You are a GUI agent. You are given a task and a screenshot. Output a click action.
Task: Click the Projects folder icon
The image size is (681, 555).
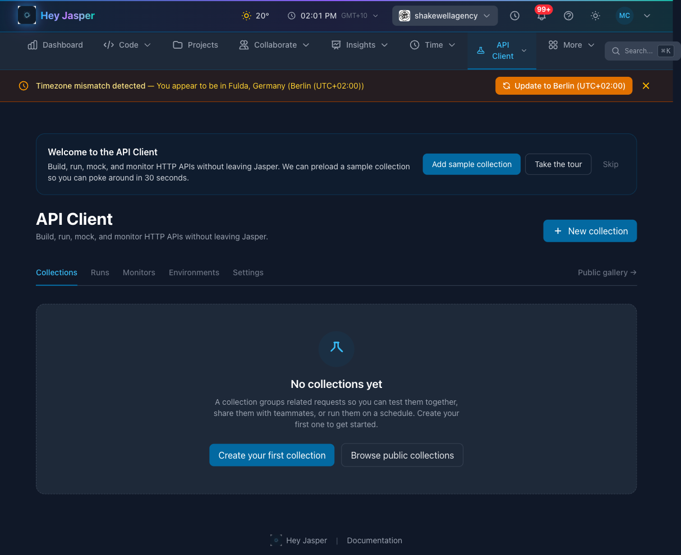[178, 45]
